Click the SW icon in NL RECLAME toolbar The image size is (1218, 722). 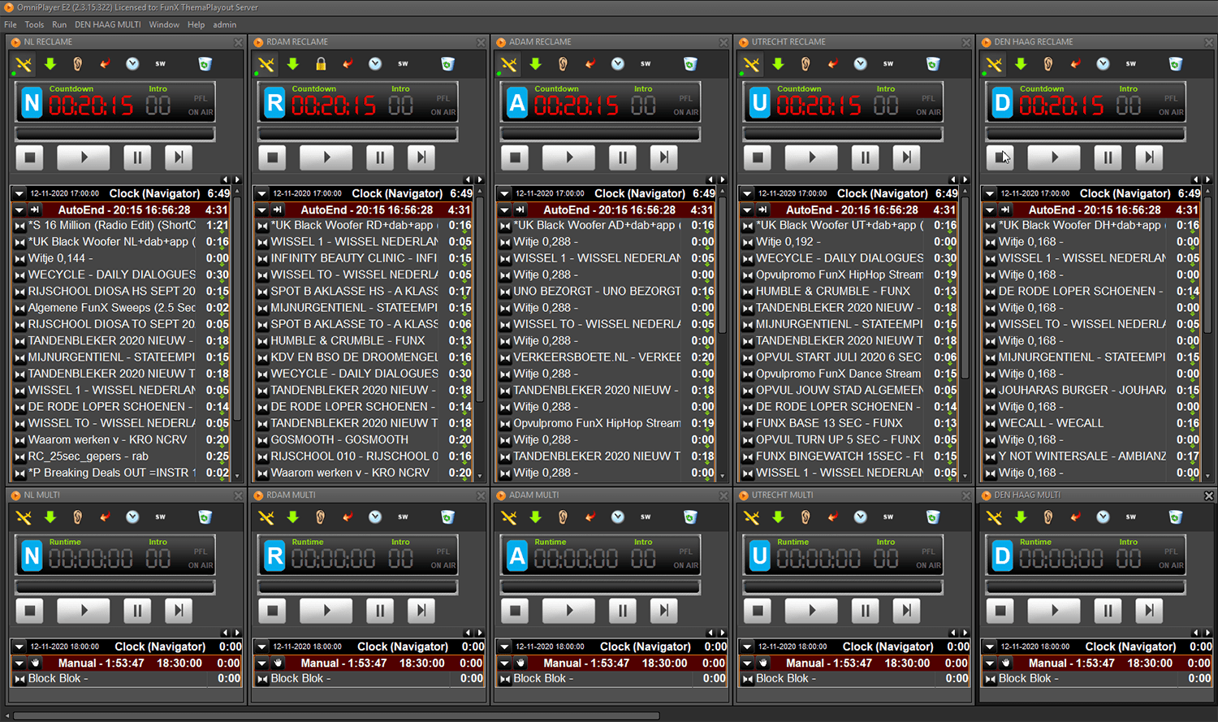(x=160, y=63)
